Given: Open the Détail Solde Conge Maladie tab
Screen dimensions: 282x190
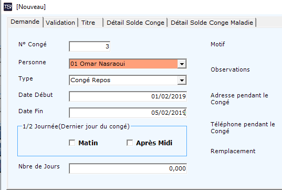Looking at the screenshot, I should [212, 23].
